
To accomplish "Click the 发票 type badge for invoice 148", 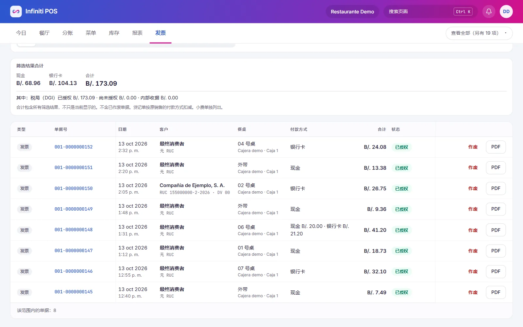I will point(25,230).
